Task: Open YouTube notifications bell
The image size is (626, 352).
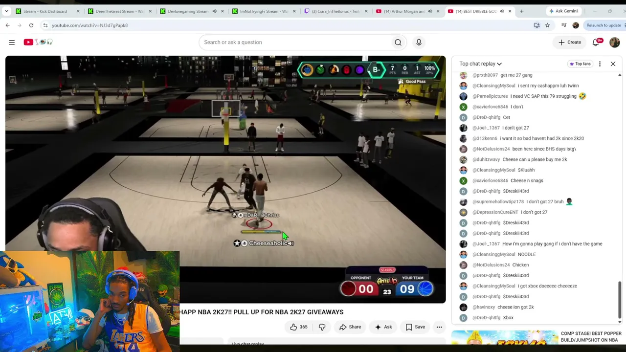Action: tap(596, 42)
